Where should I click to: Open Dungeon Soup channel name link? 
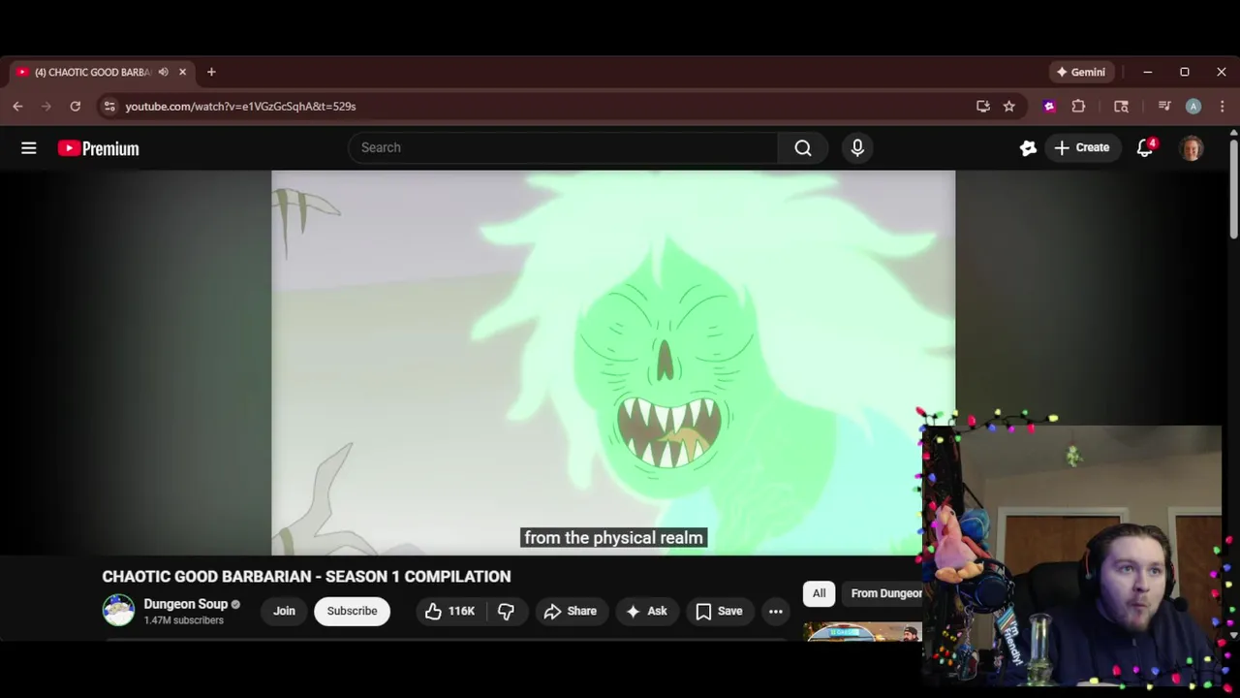point(185,604)
